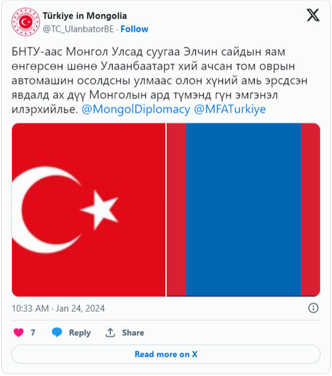Open the Read more on X button
The height and width of the screenshot is (376, 332).
point(166,354)
